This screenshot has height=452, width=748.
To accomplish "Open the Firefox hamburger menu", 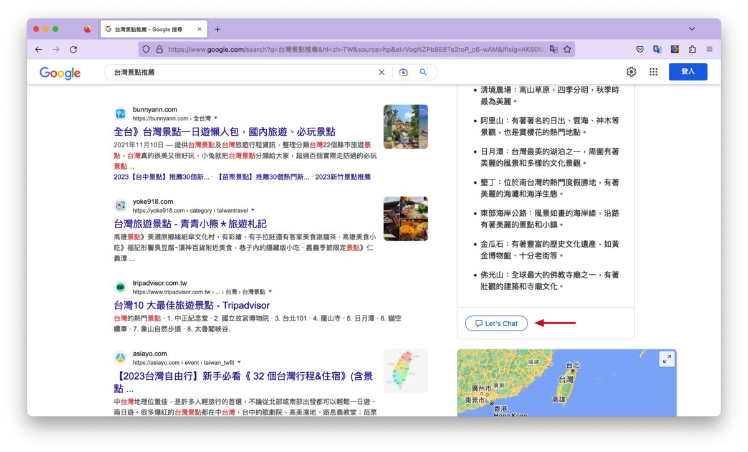I will point(709,49).
